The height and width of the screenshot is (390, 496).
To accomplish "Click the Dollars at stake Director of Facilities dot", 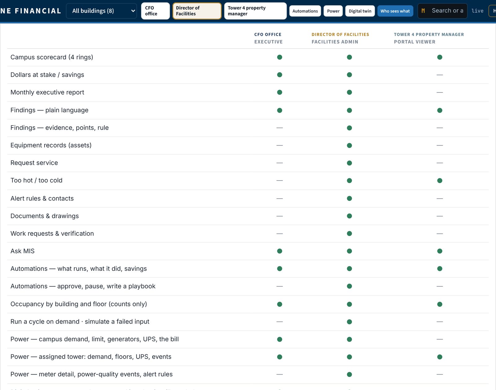I will click(x=349, y=75).
